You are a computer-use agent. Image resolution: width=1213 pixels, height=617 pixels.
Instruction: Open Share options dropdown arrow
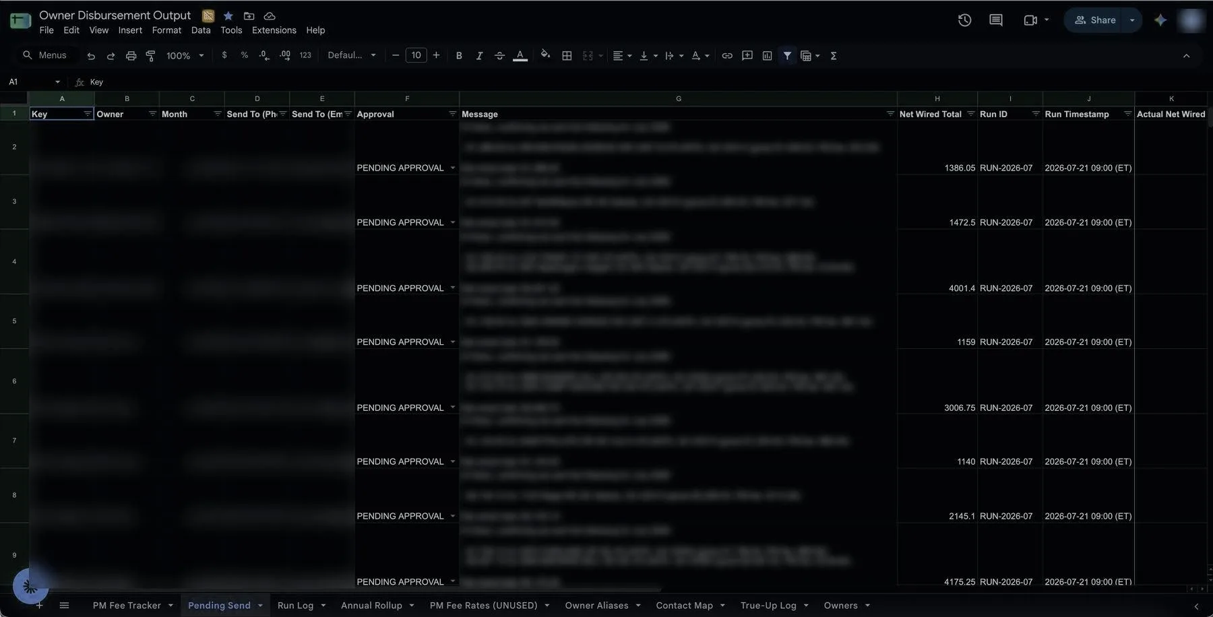click(x=1131, y=20)
